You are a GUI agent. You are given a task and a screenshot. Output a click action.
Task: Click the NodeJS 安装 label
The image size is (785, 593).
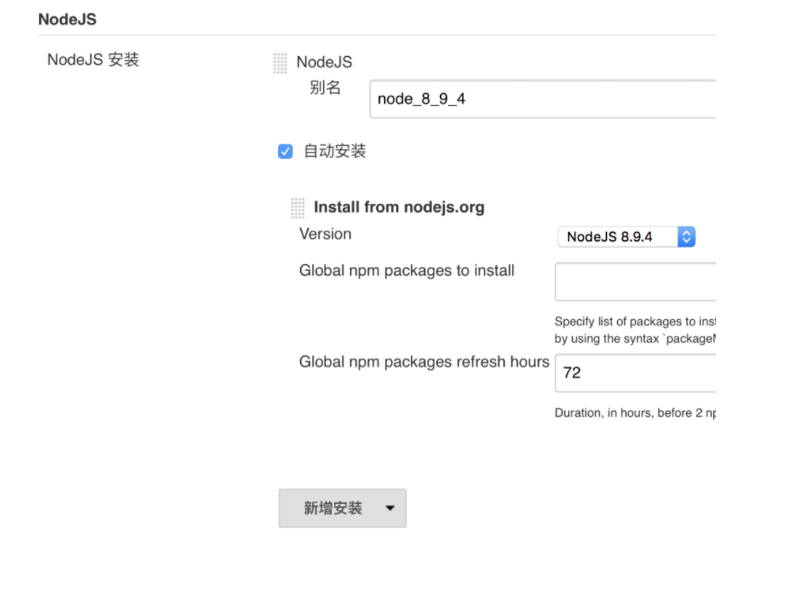[x=93, y=59]
